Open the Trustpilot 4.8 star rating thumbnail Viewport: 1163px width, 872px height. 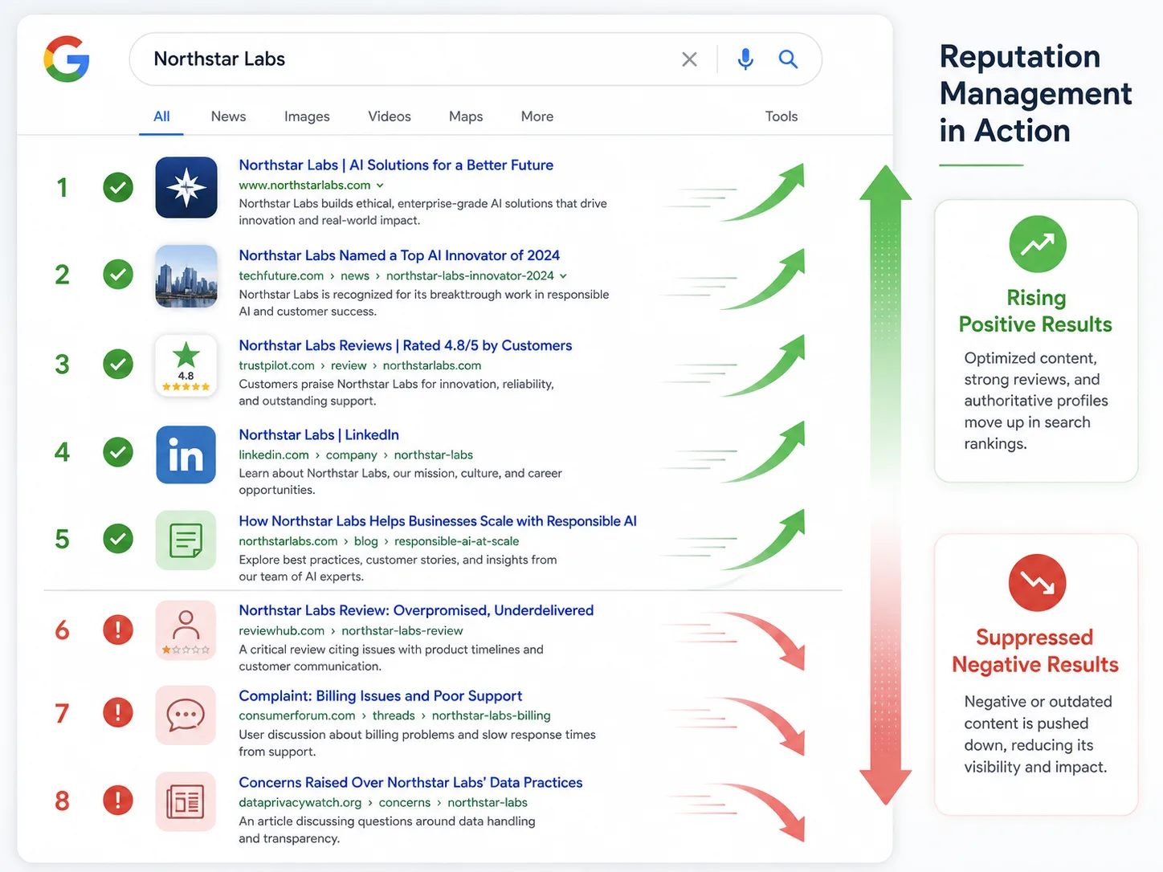coord(186,366)
